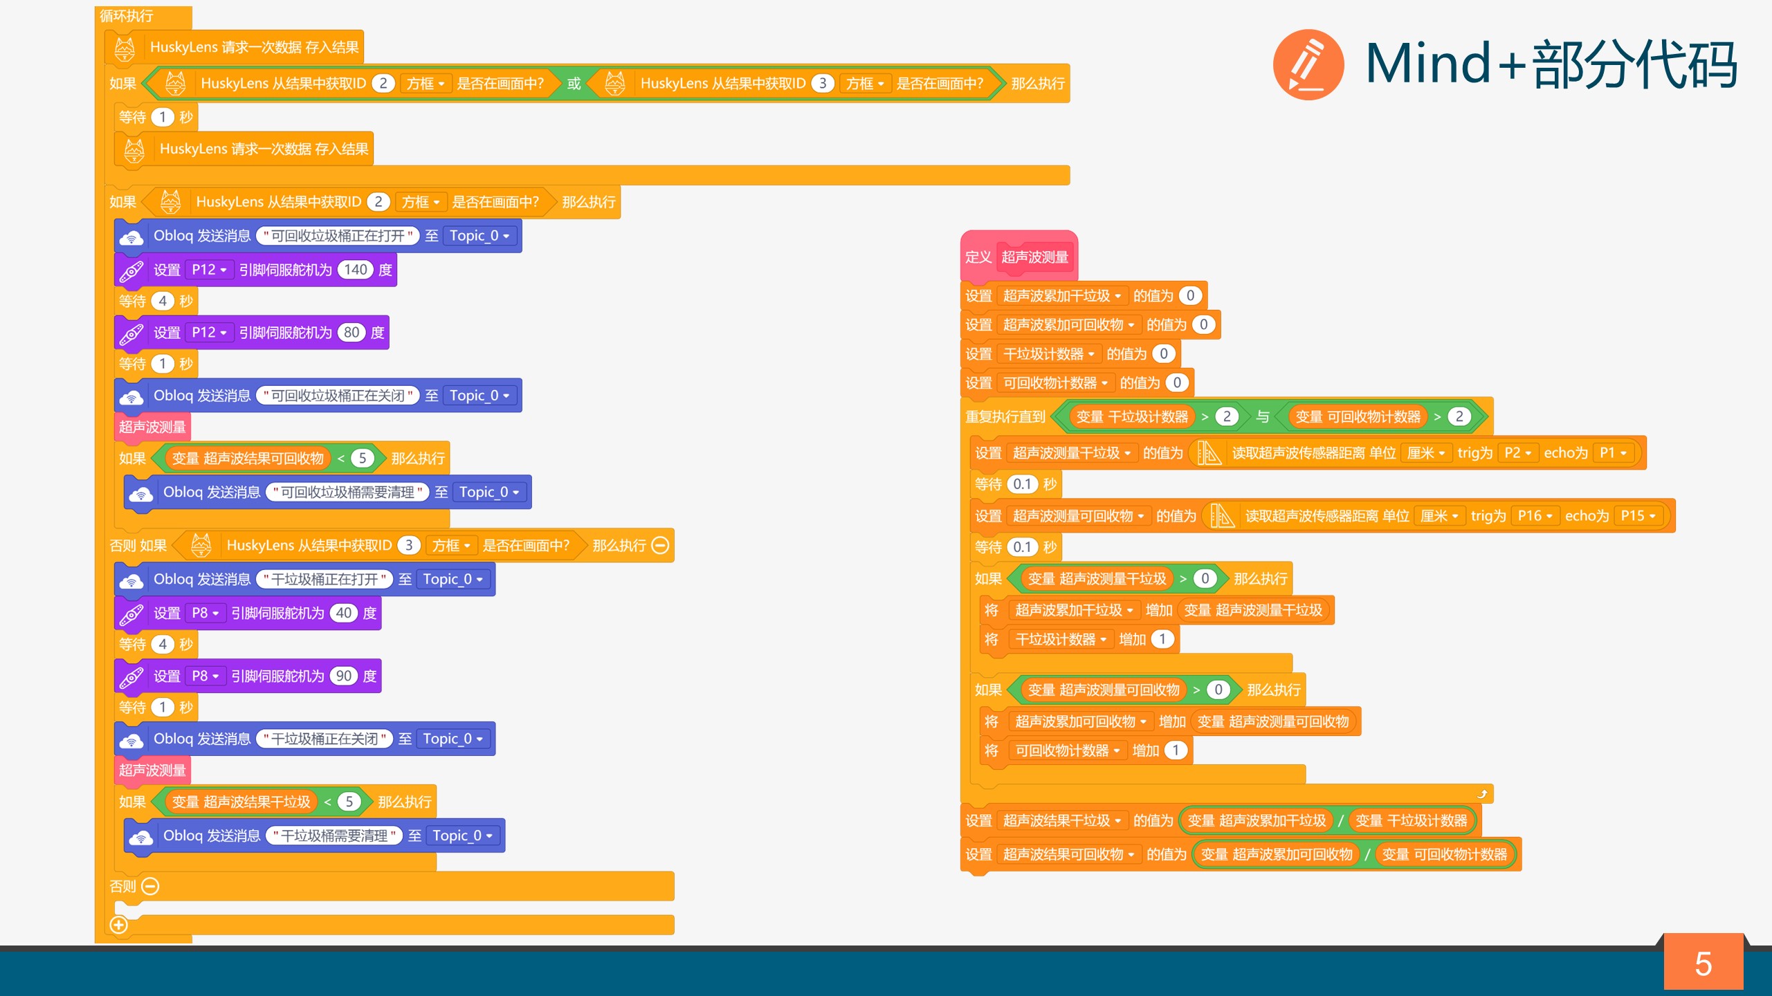Click servo icon on P12 80 度 block

[x=131, y=333]
